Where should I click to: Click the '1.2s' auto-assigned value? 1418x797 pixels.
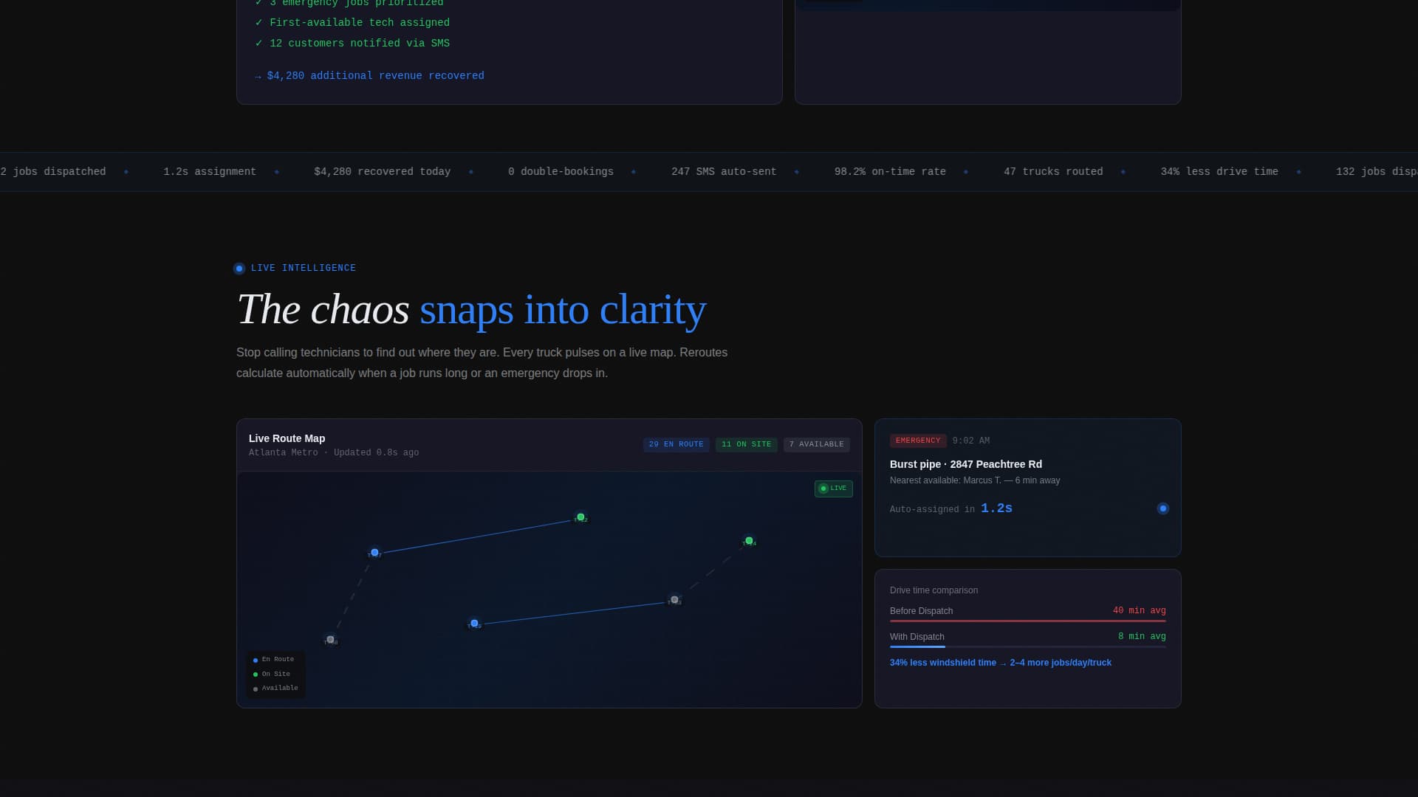(x=996, y=508)
